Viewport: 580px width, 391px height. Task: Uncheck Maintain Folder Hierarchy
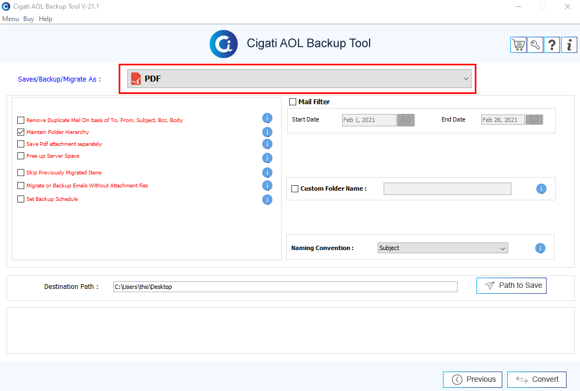click(21, 132)
